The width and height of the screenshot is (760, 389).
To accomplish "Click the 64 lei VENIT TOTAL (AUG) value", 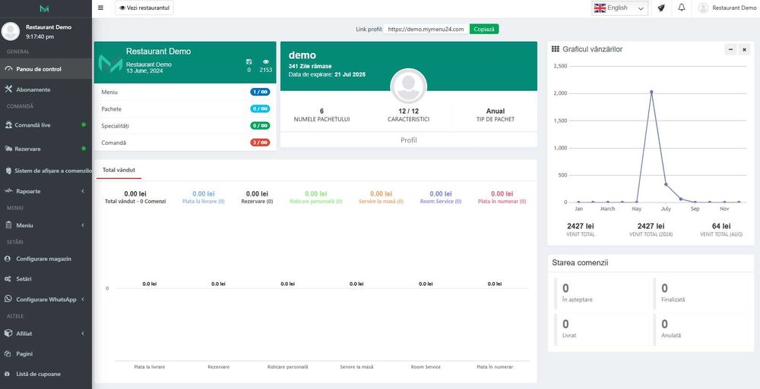I will pos(721,226).
